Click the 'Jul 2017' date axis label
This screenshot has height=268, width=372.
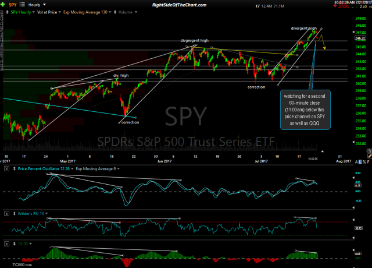(x=261, y=161)
